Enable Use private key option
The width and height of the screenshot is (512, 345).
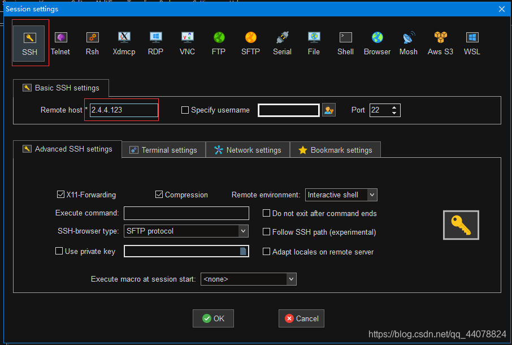(58, 251)
